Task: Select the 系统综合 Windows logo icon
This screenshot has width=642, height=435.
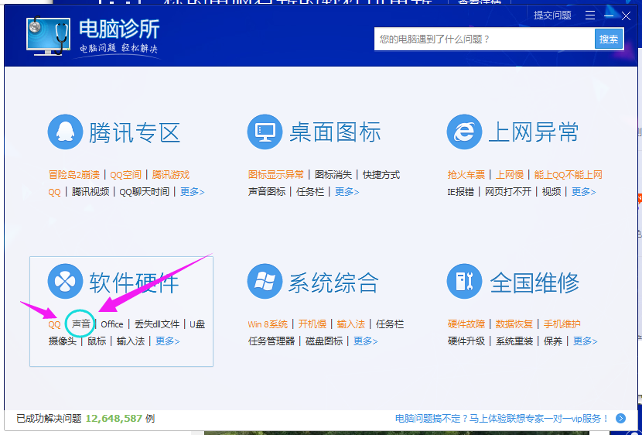Action: pyautogui.click(x=265, y=282)
